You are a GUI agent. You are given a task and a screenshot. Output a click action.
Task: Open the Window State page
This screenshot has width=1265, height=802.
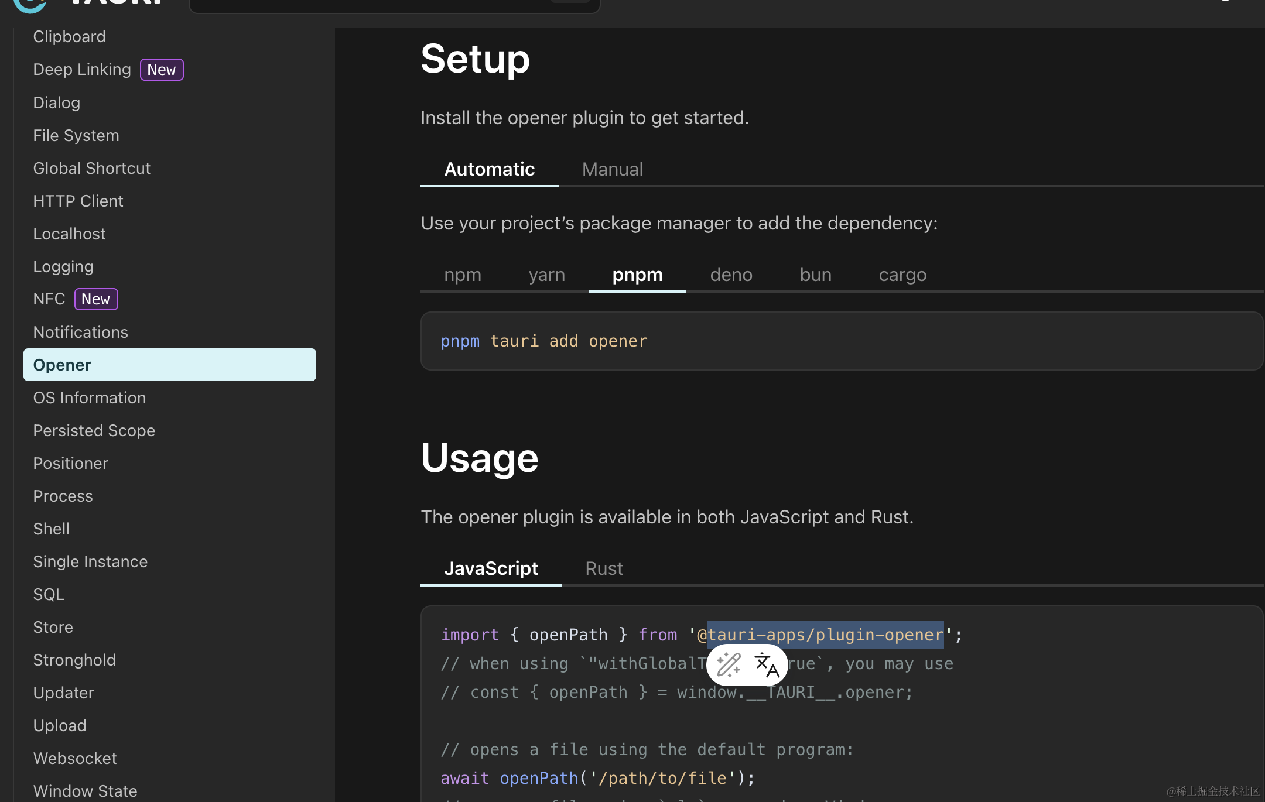[85, 791]
